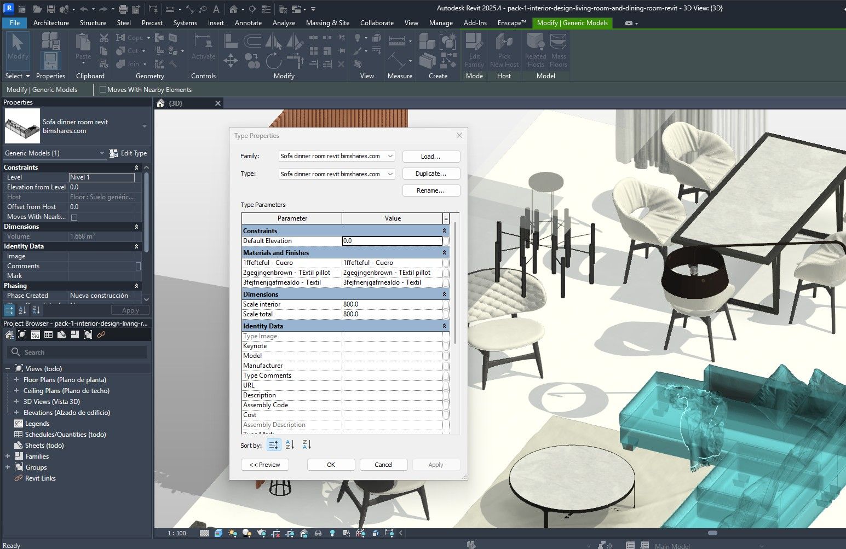Click the Project Browser Search field
This screenshot has width=846, height=549.
78,352
